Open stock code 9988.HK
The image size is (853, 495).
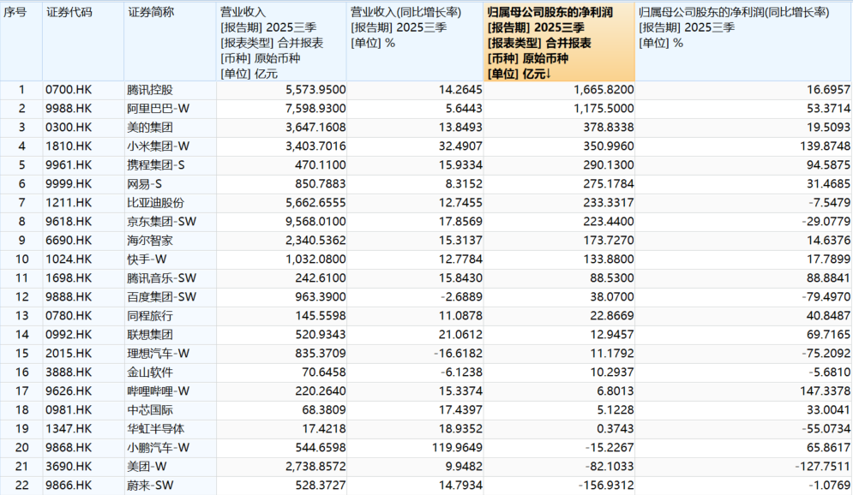point(69,109)
